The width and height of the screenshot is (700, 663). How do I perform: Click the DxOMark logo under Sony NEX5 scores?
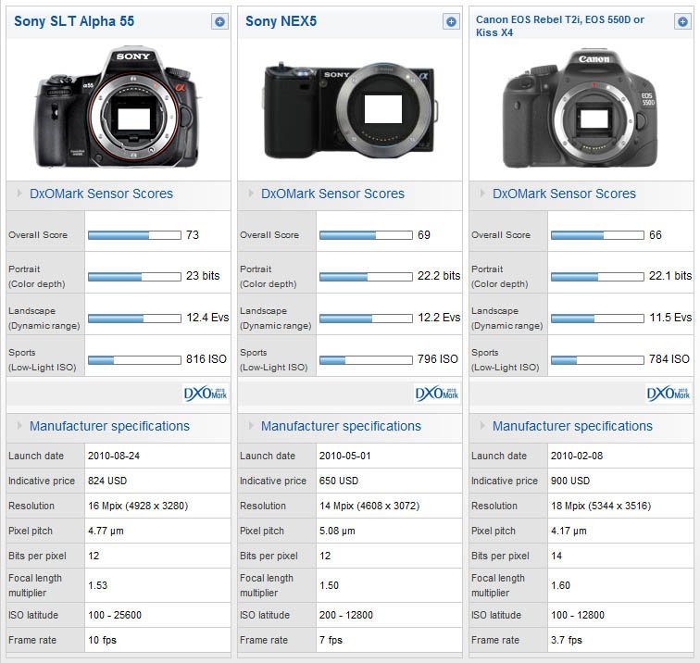pos(437,393)
